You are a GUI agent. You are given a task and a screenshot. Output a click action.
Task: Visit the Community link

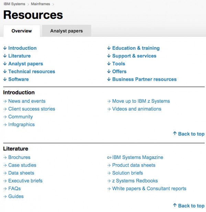tap(21, 117)
